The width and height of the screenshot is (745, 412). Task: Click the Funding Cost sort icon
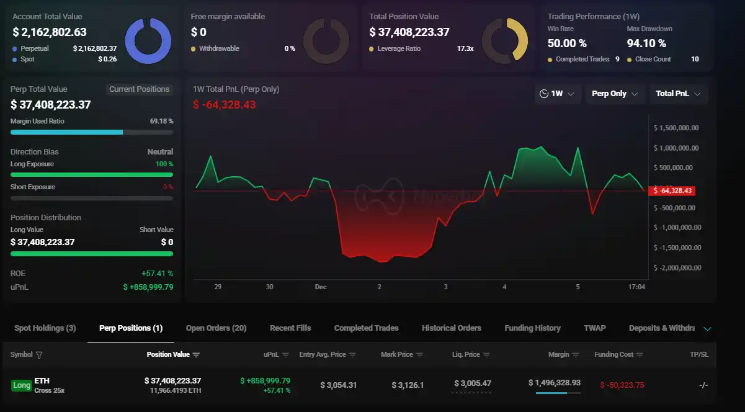[640, 354]
